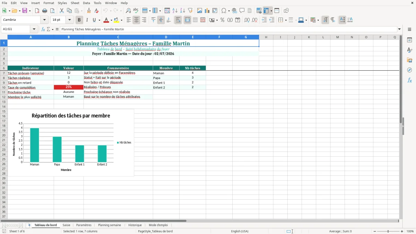Copy the selection
416x234 pixels.
tap(69, 11)
